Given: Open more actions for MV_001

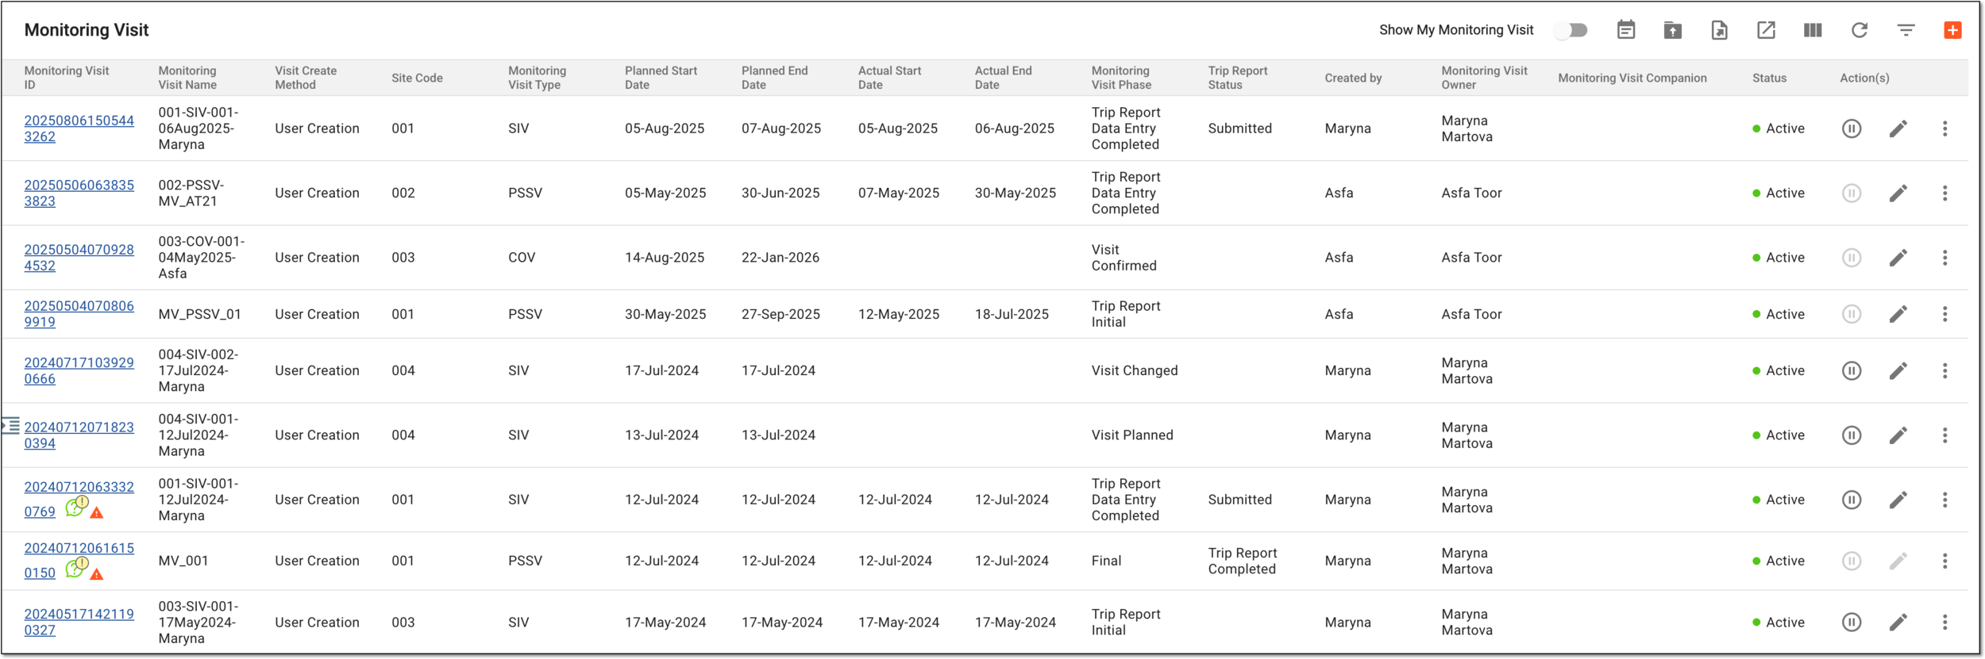Looking at the screenshot, I should (x=1945, y=561).
